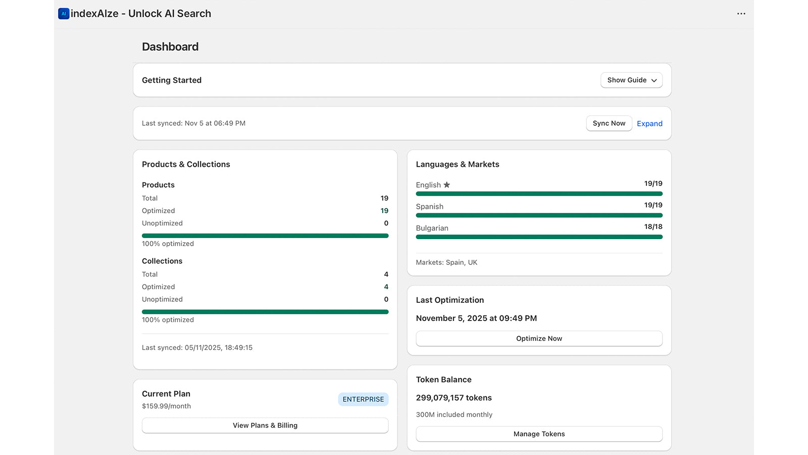Image resolution: width=808 pixels, height=455 pixels.
Task: Click the Expand link in sync panel
Action: (x=649, y=123)
